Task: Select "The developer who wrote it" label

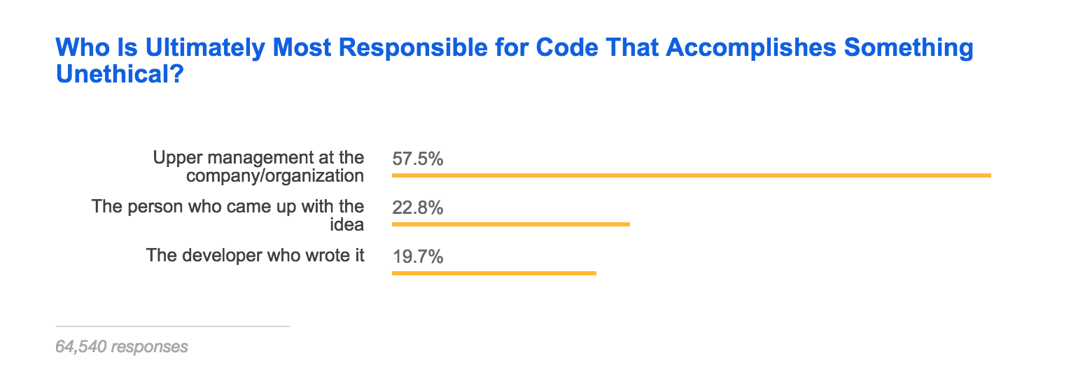Action: pyautogui.click(x=255, y=255)
